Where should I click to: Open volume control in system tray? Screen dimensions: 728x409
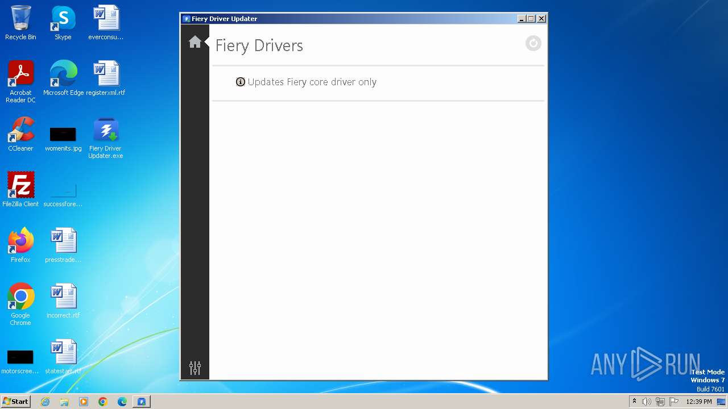point(647,402)
